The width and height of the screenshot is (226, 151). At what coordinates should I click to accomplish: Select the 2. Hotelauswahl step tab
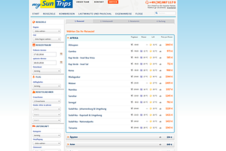click(106, 21)
